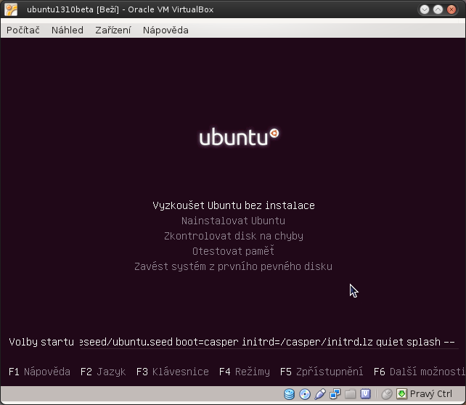The width and height of the screenshot is (466, 405).
Task: Click the keyboard capture green arrow icon
Action: [401, 394]
